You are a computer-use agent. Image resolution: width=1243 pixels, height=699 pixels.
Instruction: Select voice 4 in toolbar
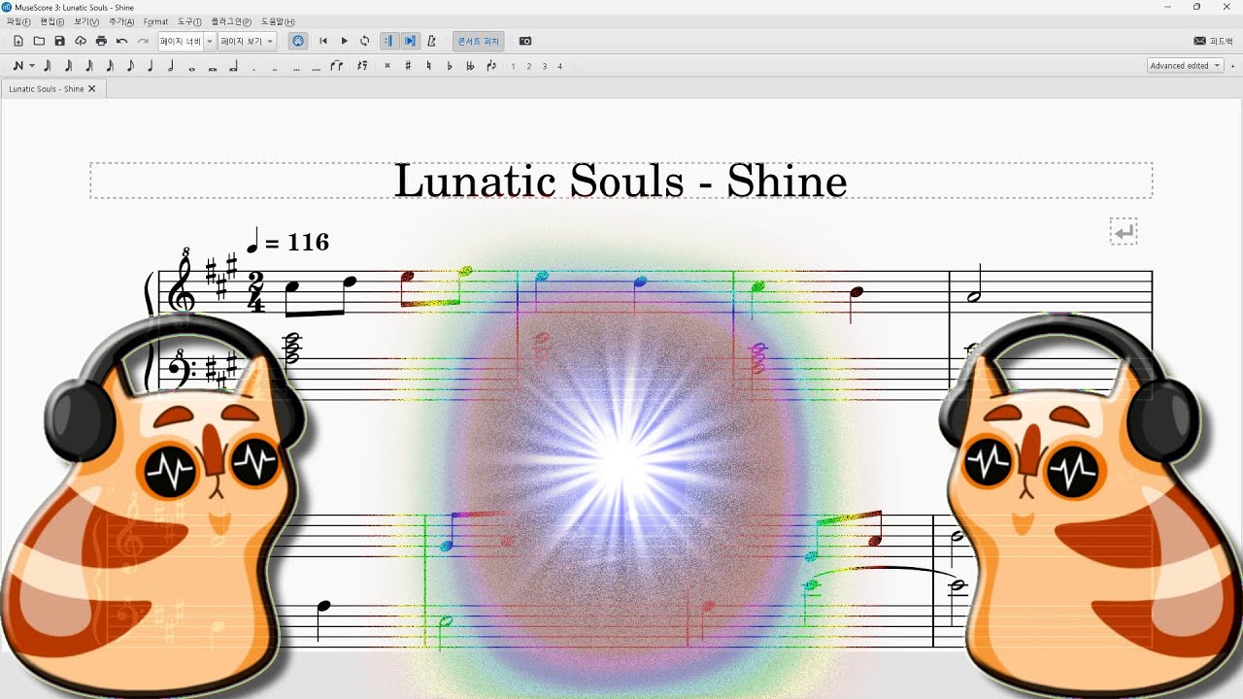[x=559, y=66]
